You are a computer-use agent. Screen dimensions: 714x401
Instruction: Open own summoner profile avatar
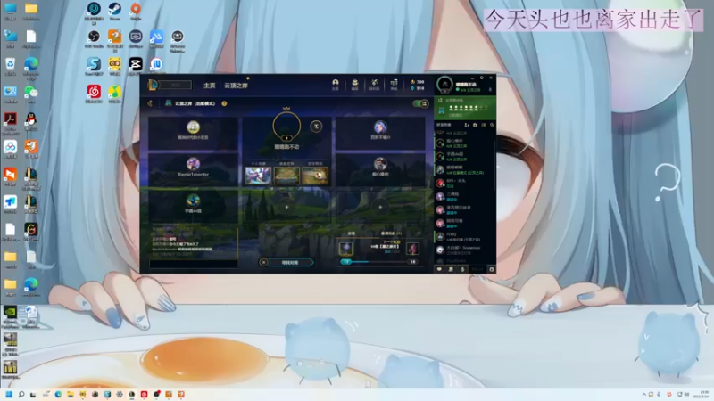(444, 85)
